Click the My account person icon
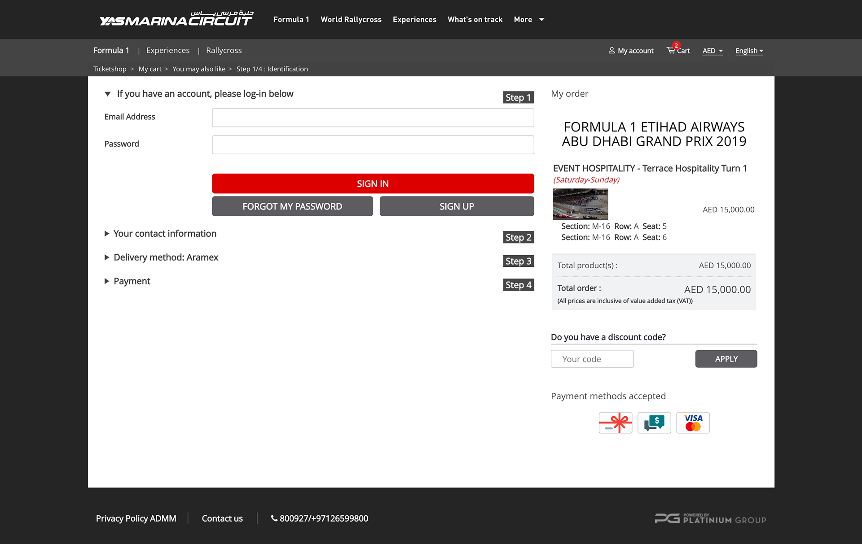The width and height of the screenshot is (862, 544). click(x=611, y=51)
